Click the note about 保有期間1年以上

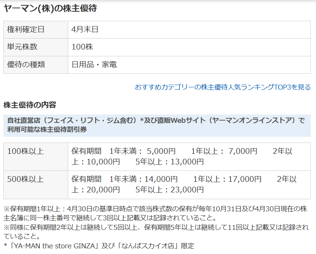point(156,213)
